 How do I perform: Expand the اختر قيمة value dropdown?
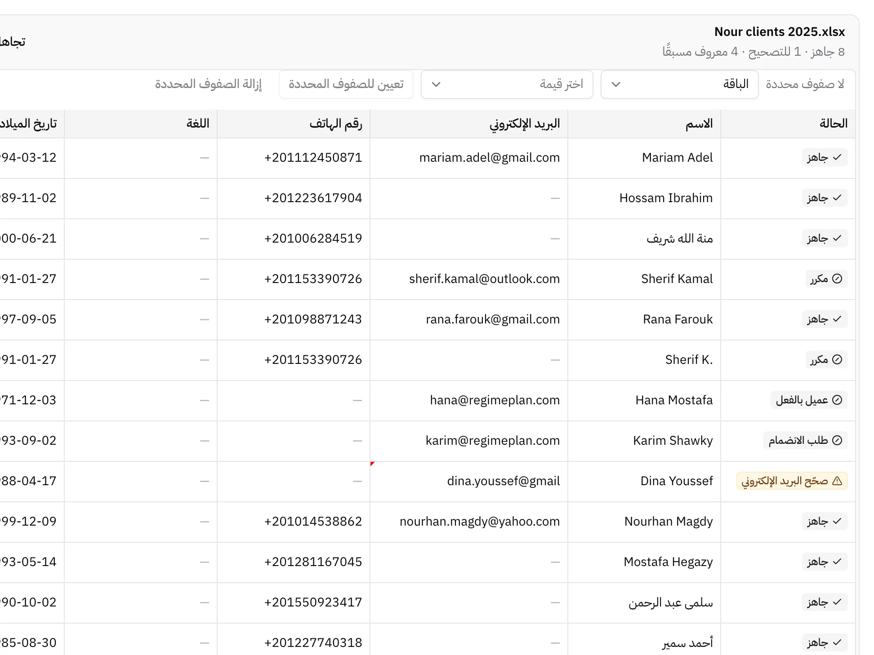tap(507, 84)
